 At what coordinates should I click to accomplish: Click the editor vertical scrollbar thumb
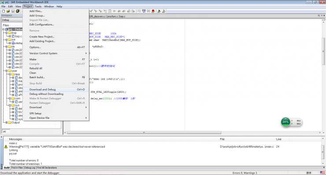[x=323, y=51]
